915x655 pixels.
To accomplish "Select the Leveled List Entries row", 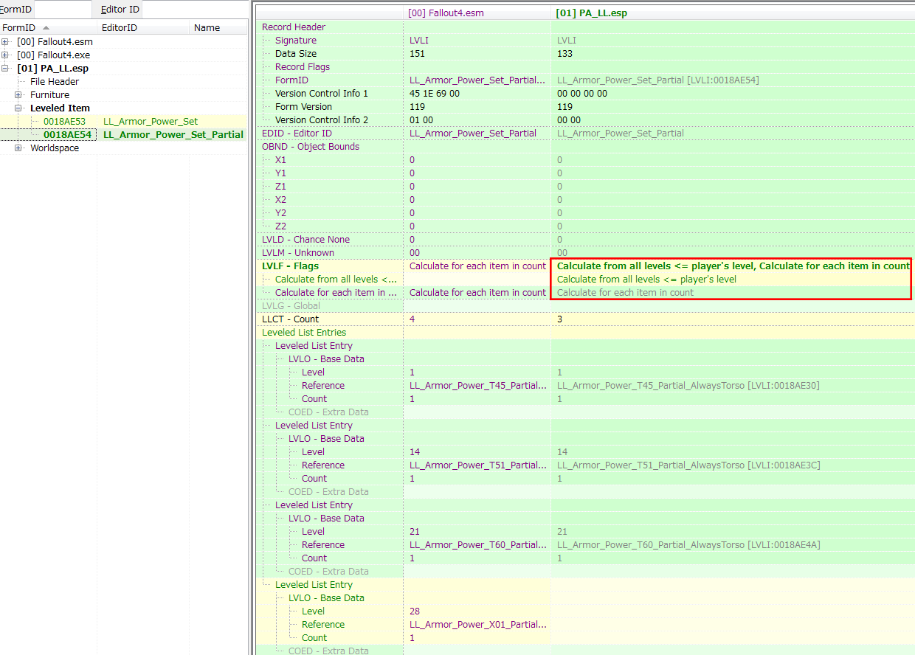I will coord(304,332).
